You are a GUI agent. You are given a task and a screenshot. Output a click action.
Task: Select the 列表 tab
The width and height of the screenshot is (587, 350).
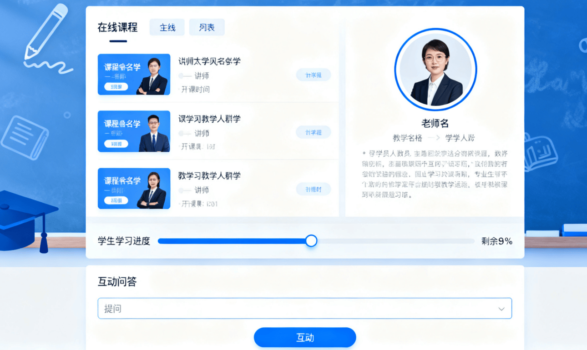207,27
